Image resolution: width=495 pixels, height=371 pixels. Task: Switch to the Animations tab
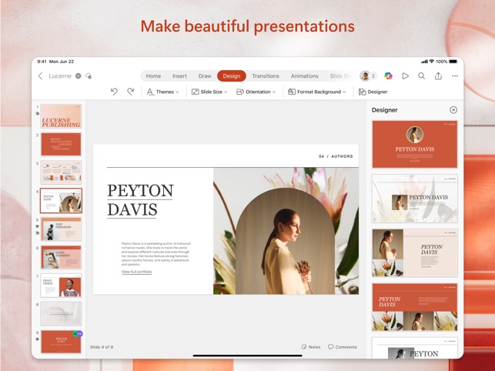305,76
